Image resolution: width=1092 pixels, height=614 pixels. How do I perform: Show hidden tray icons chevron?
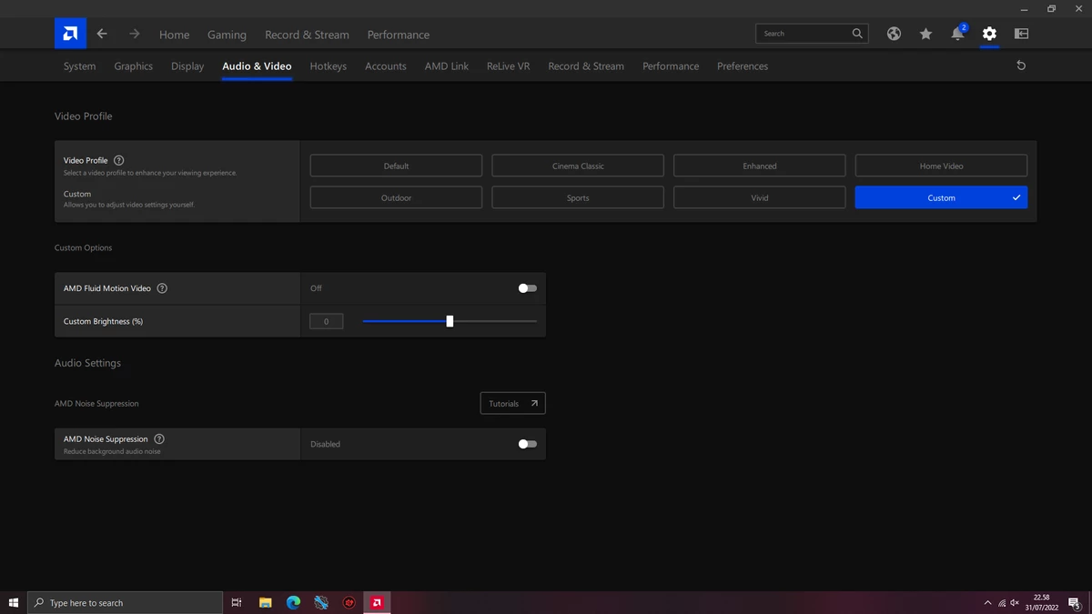click(987, 603)
